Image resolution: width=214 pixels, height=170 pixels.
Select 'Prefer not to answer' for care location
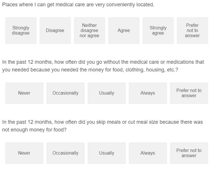click(193, 31)
